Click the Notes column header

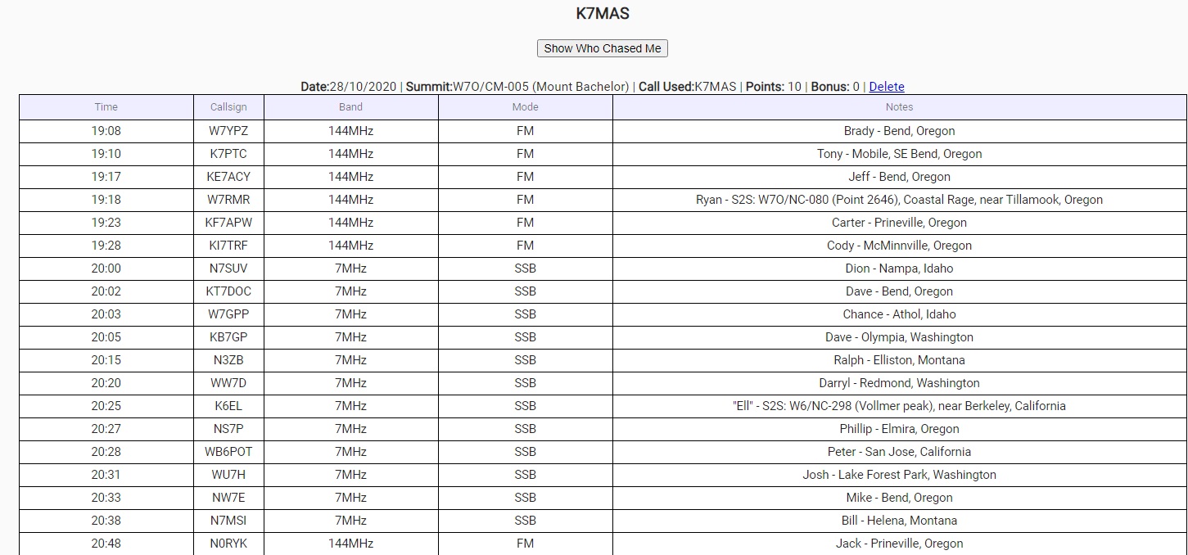pyautogui.click(x=899, y=107)
